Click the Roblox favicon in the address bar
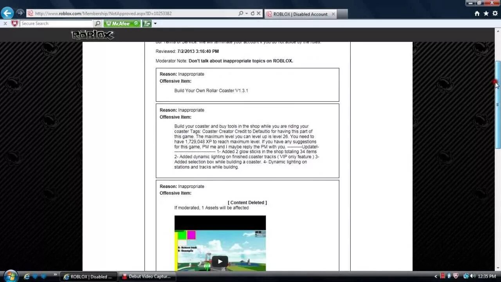The height and width of the screenshot is (282, 501). click(x=30, y=13)
